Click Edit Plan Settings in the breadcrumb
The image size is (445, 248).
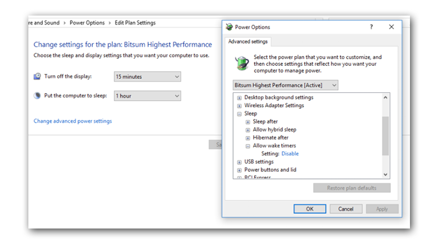pos(135,23)
